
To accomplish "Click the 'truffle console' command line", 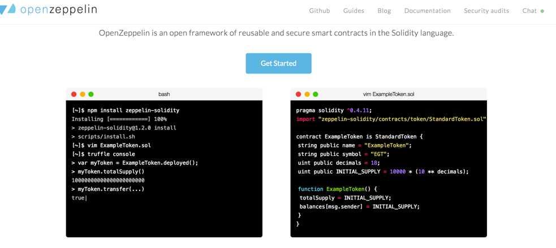I will (x=103, y=154).
